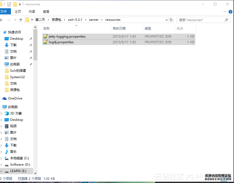Expand the ribbon with the chevron
The width and height of the screenshot is (234, 183).
(x=224, y=12)
